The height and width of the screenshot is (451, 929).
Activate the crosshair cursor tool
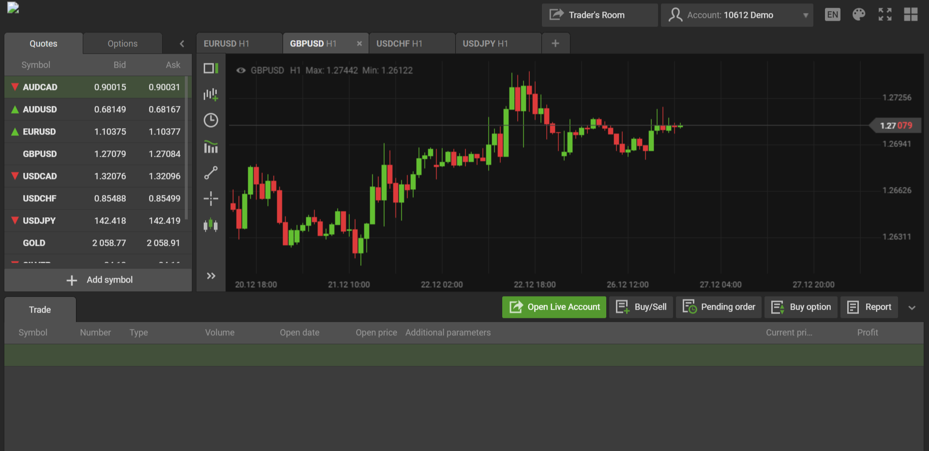[211, 198]
